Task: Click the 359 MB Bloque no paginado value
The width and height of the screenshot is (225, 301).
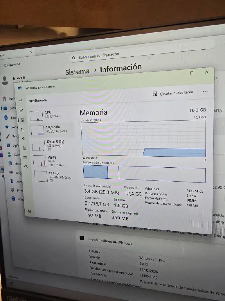Action: coord(120,218)
